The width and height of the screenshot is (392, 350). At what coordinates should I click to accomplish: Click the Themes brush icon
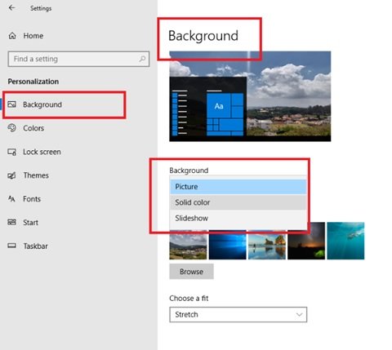(x=11, y=175)
